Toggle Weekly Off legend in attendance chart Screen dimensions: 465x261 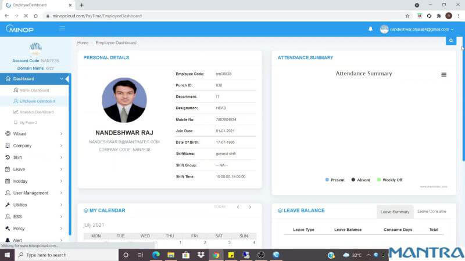[389, 180]
